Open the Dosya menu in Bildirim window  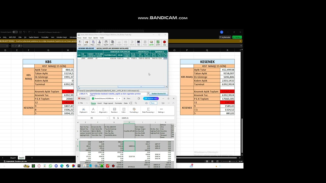point(79,38)
